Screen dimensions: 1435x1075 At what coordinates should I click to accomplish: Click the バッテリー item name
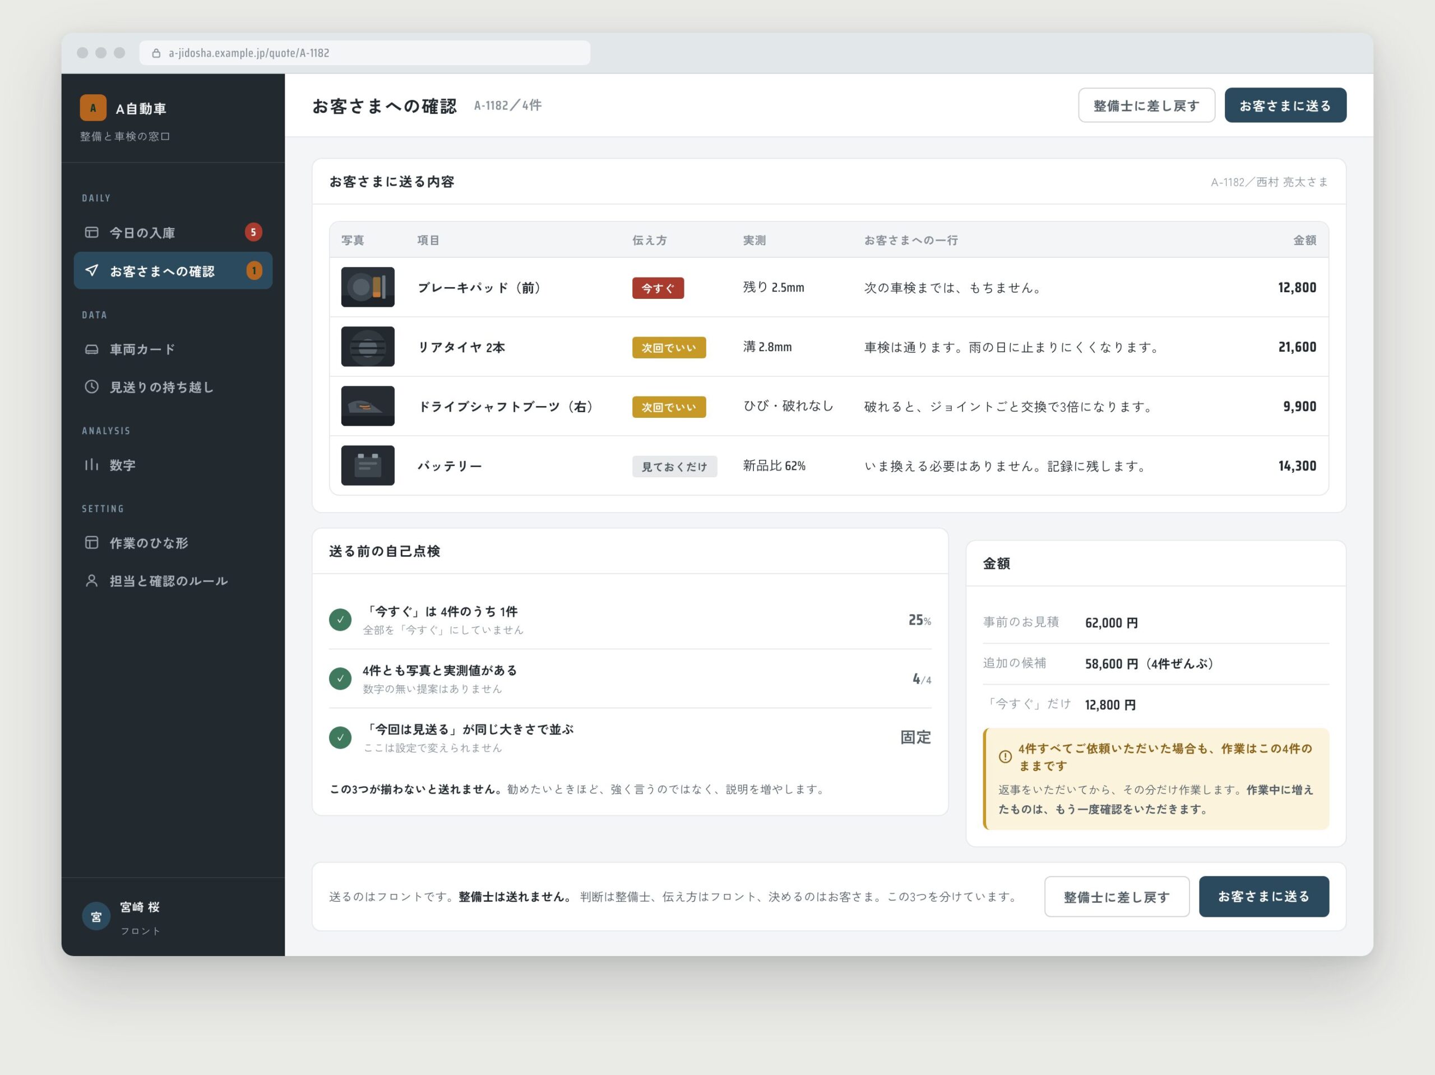(x=450, y=466)
